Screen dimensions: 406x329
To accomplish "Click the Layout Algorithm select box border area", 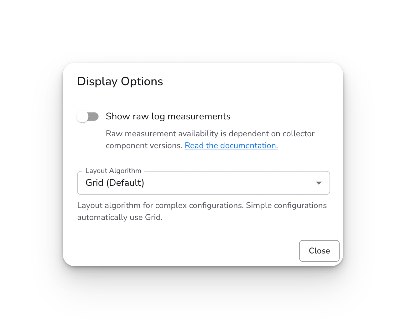I will coord(203,183).
